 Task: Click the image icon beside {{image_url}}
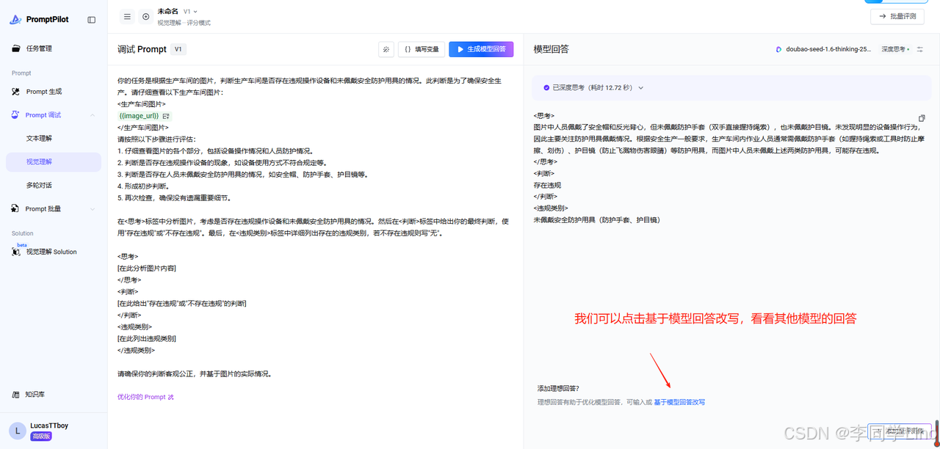[166, 116]
